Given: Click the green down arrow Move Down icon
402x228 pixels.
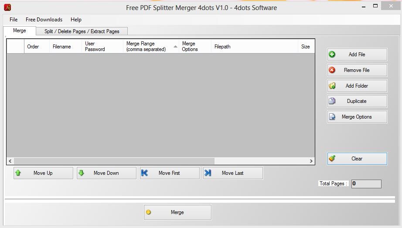Looking at the screenshot, I should (81, 173).
